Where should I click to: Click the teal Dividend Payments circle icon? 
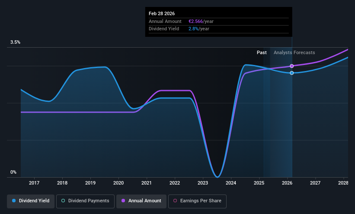pos(63,201)
